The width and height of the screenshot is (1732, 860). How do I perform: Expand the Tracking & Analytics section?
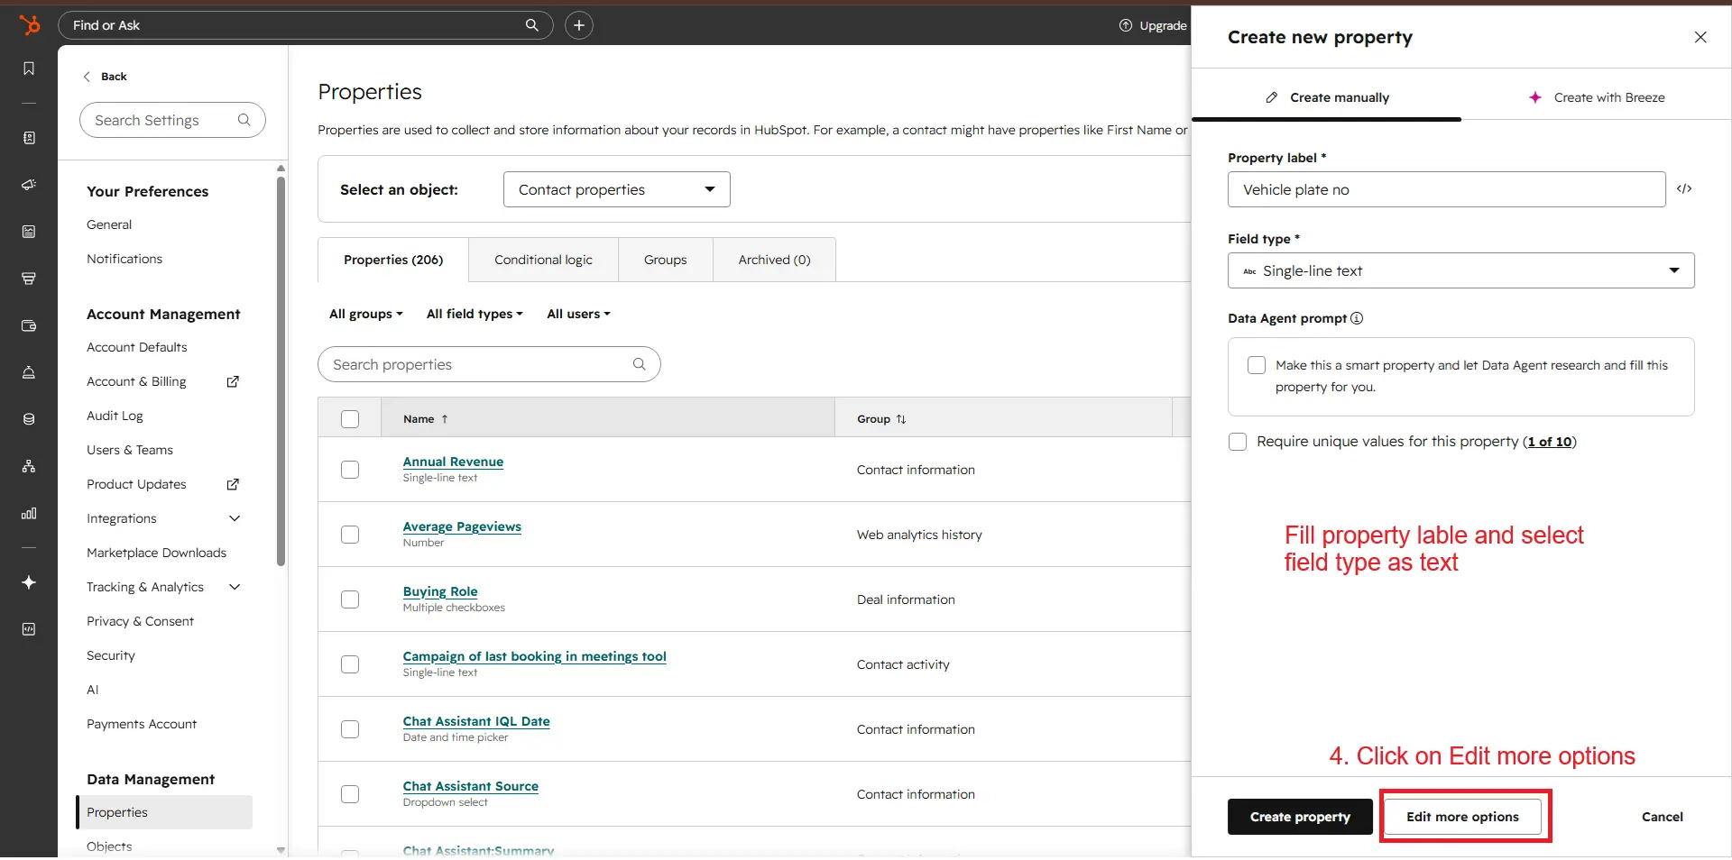235,587
